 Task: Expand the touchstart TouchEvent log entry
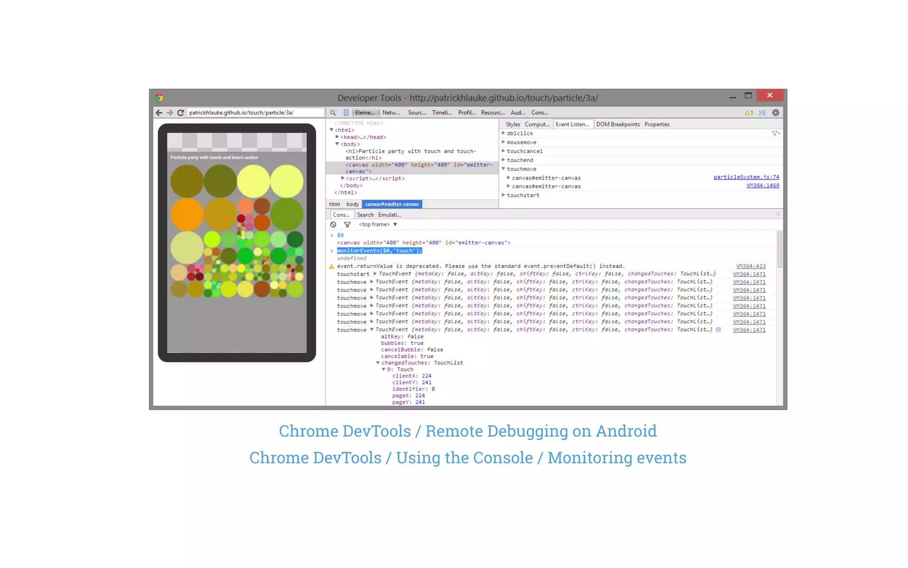tap(375, 274)
